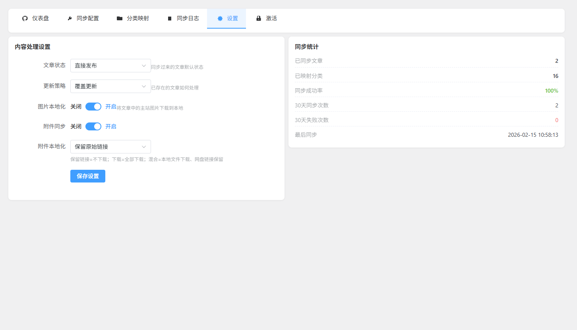
Task: Select 开启 label next to 附件同步
Action: coord(111,126)
